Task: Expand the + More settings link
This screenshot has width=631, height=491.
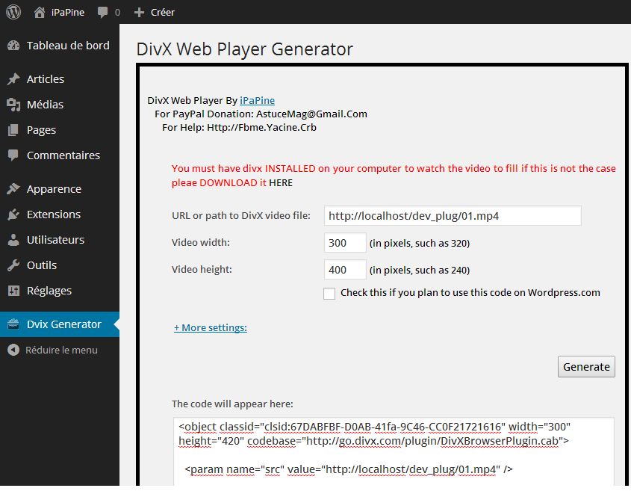Action: pos(211,328)
